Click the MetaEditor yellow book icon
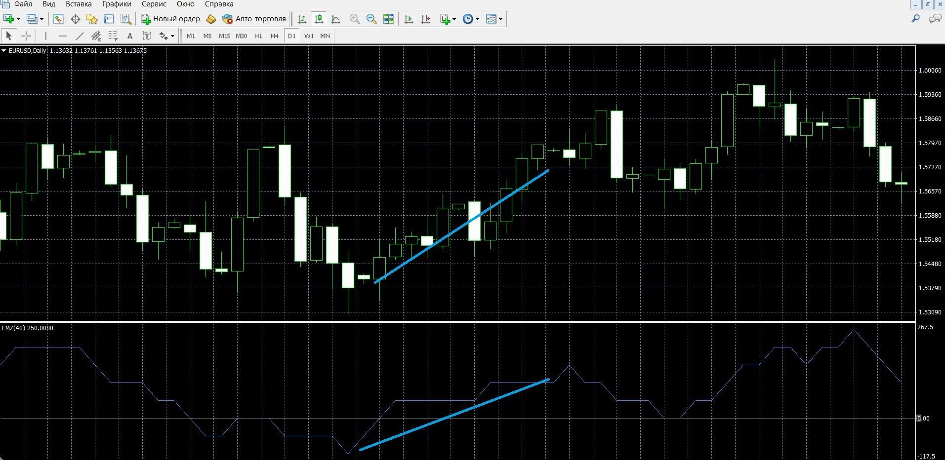The height and width of the screenshot is (460, 945). [x=211, y=19]
